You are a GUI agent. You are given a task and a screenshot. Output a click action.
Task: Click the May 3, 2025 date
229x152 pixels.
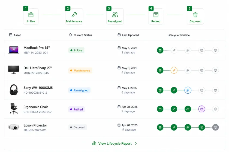tap(129, 68)
